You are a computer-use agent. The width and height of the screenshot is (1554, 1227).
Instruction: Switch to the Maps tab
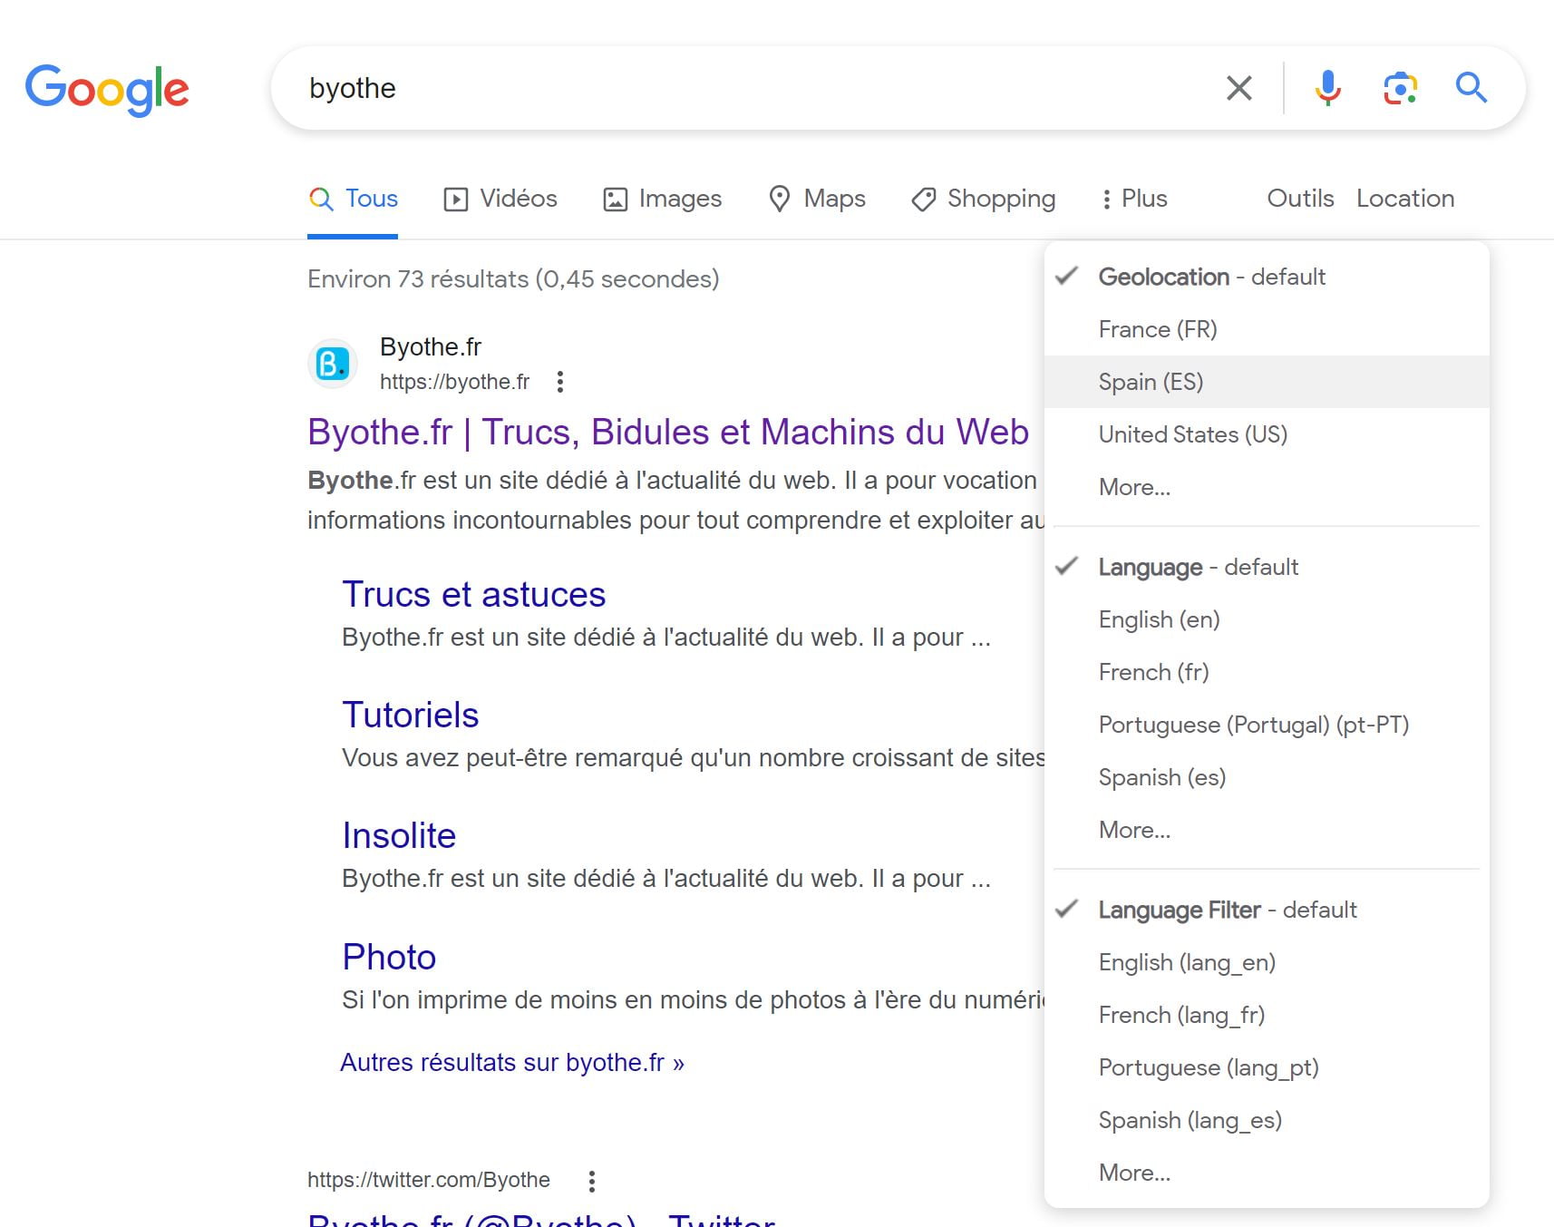tap(817, 199)
